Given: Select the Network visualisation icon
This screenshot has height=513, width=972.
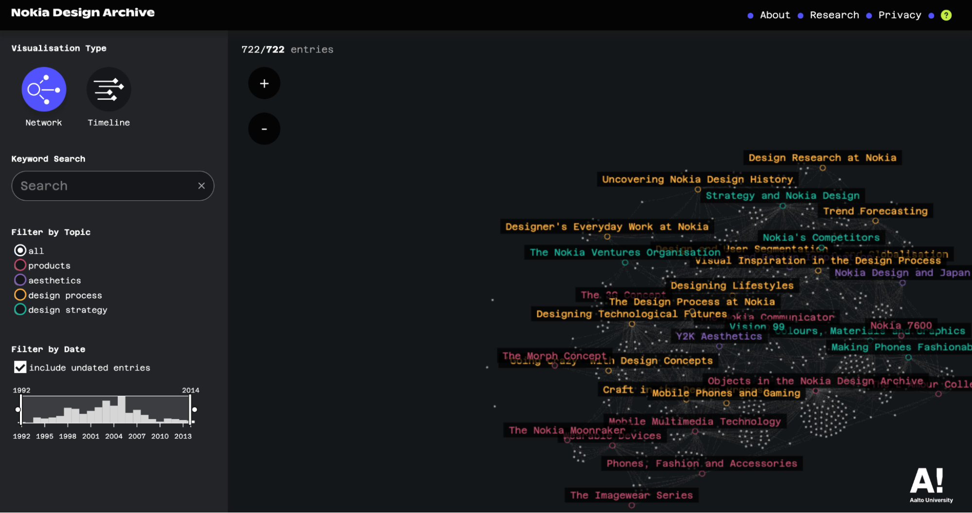Looking at the screenshot, I should [44, 89].
